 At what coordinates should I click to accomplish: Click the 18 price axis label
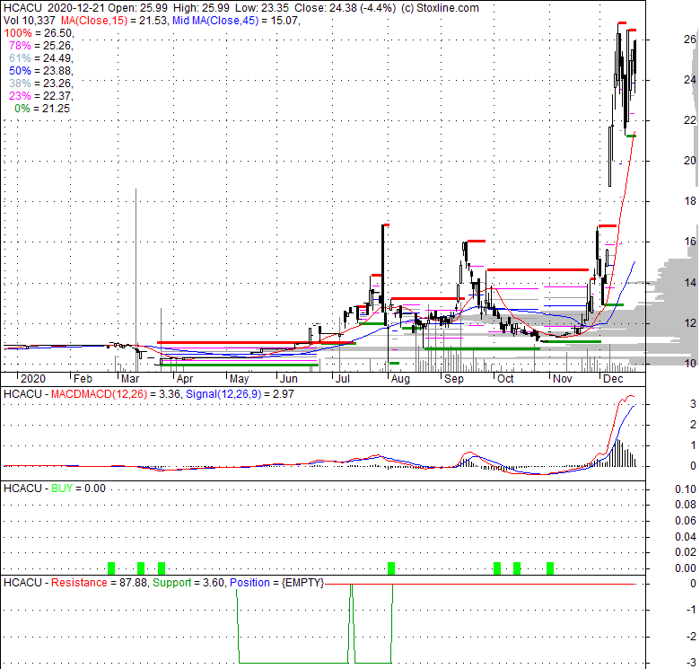coord(690,201)
